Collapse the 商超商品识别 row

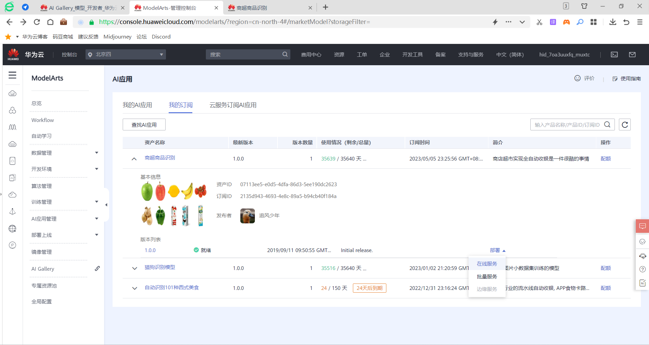point(134,159)
